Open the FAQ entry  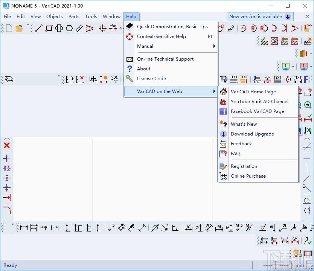[x=258, y=154]
